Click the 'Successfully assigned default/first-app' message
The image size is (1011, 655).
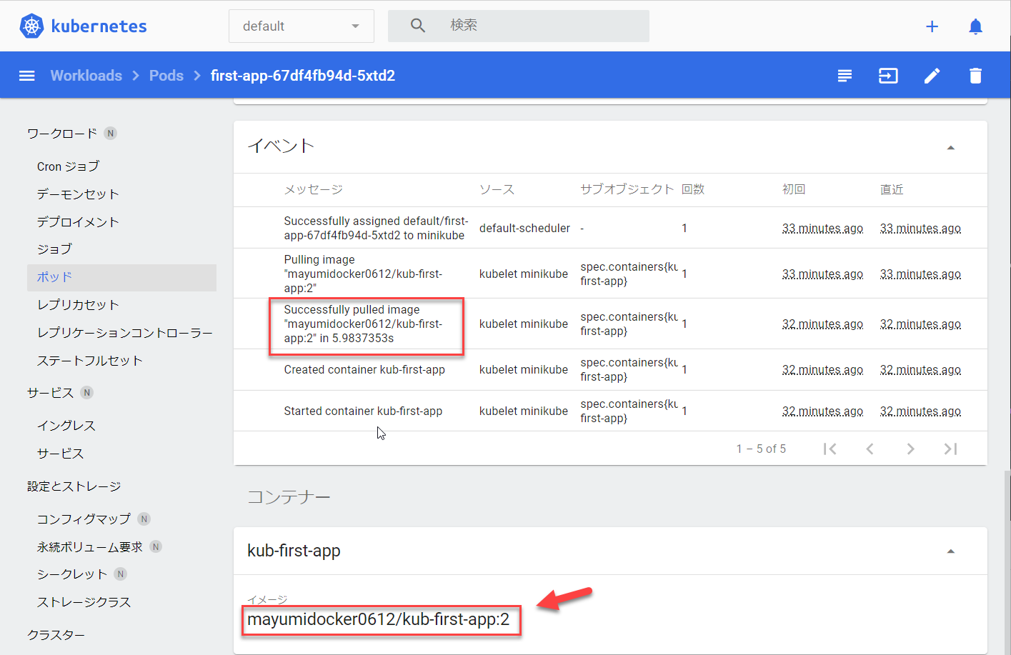376,228
